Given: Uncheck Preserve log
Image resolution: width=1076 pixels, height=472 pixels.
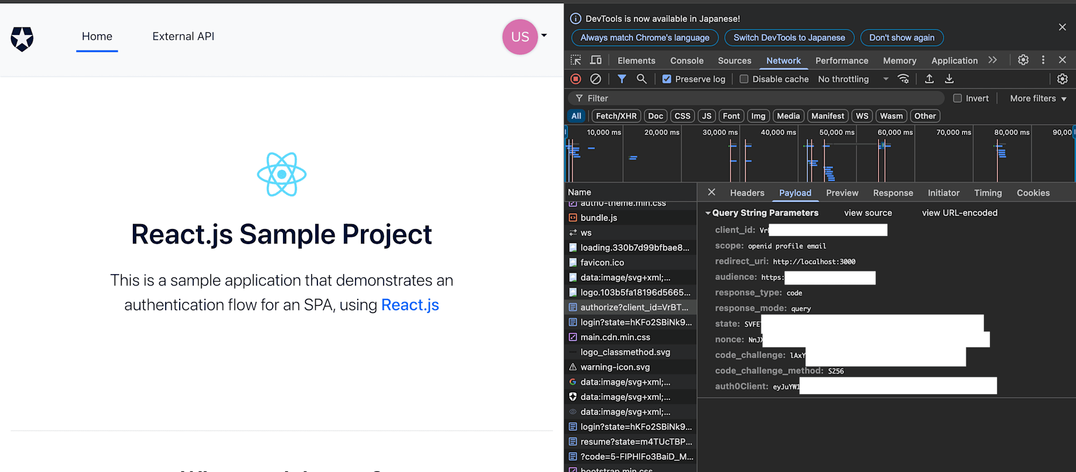Looking at the screenshot, I should tap(667, 79).
